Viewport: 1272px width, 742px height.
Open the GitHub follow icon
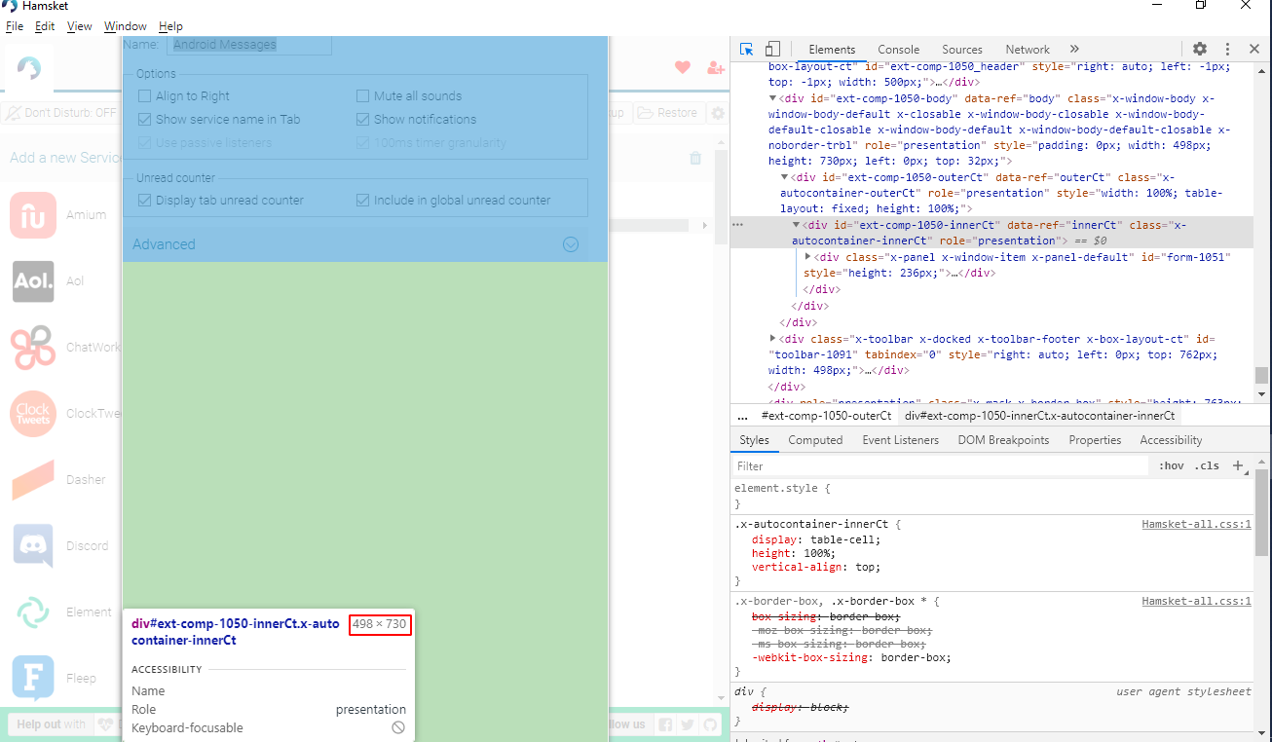pos(710,724)
